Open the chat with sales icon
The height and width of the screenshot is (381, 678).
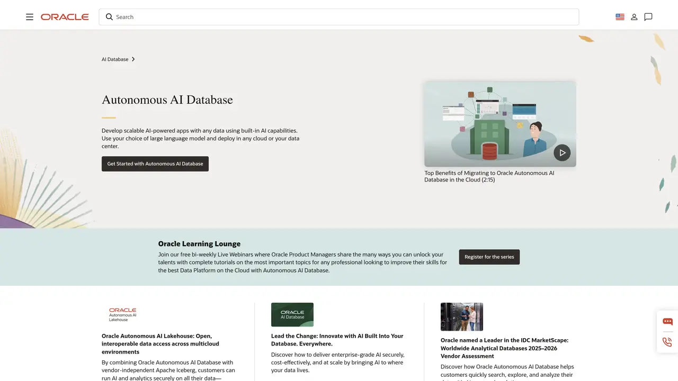[648, 17]
